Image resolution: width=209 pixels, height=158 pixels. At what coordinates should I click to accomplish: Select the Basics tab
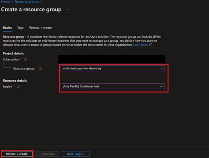pos(7,28)
